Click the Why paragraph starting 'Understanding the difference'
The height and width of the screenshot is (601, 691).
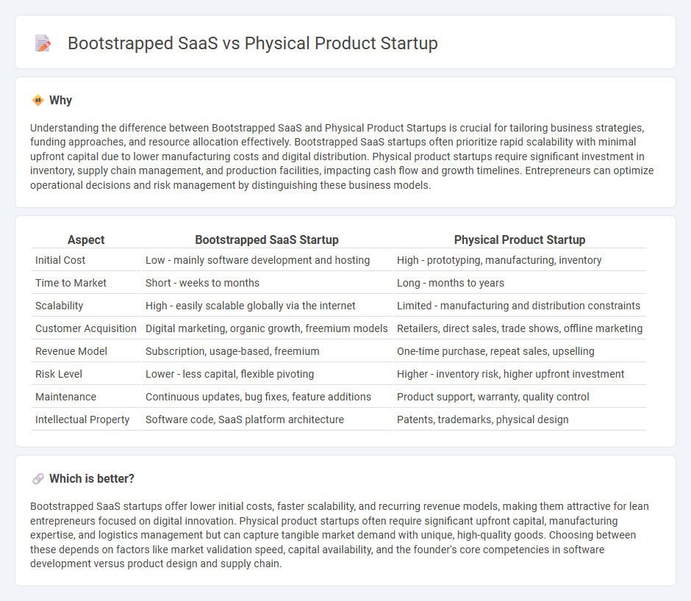point(342,156)
